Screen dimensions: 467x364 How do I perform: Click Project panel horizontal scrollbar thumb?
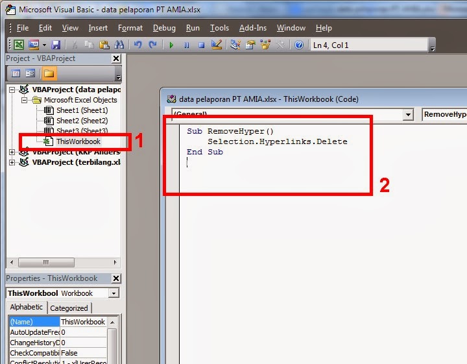click(46, 262)
